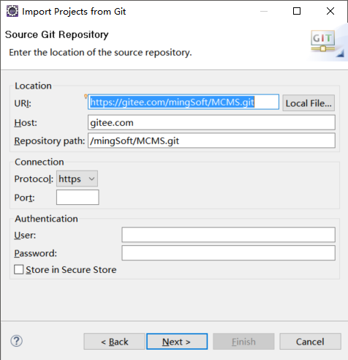Focus the User authentication field

228,235
